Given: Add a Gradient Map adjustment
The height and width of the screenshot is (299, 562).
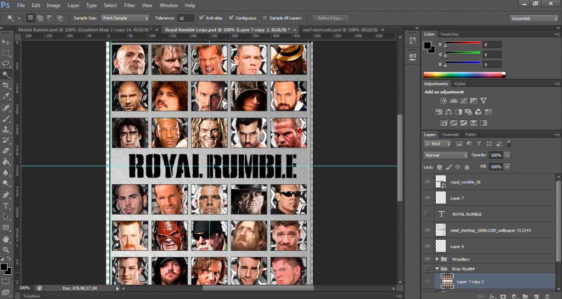Looking at the screenshot, I should click(484, 123).
